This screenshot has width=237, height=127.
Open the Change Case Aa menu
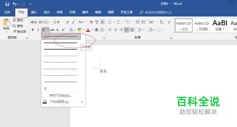(x=82, y=22)
